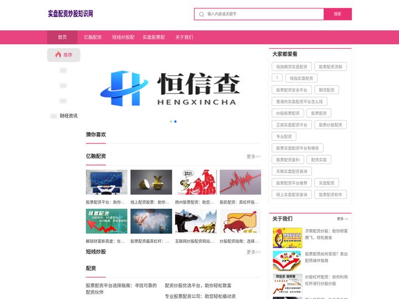Screen dimensions: 399x299
Task: Select the second carousel dot
Action: pyautogui.click(x=175, y=121)
